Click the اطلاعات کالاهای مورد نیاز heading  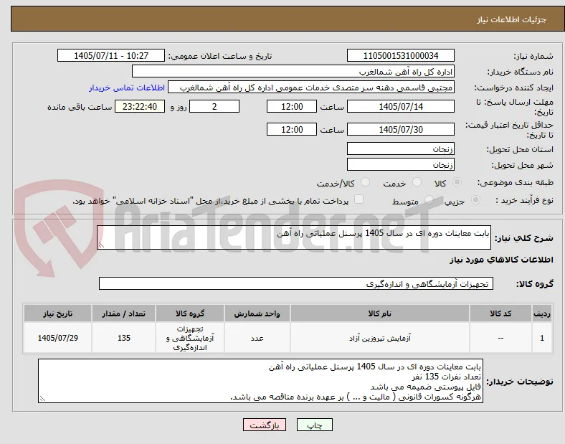pyautogui.click(x=501, y=260)
